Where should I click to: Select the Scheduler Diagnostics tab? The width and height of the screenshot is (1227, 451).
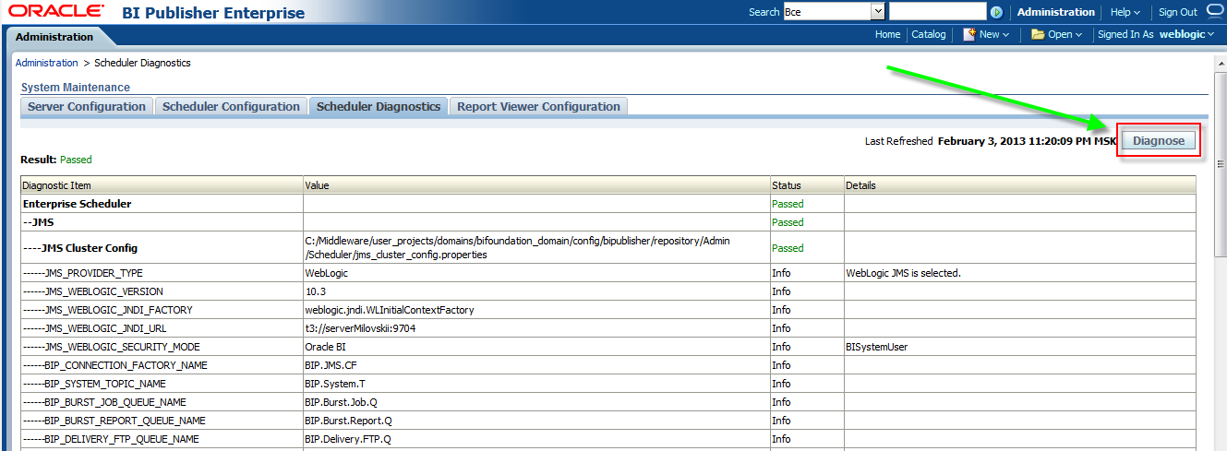click(379, 107)
